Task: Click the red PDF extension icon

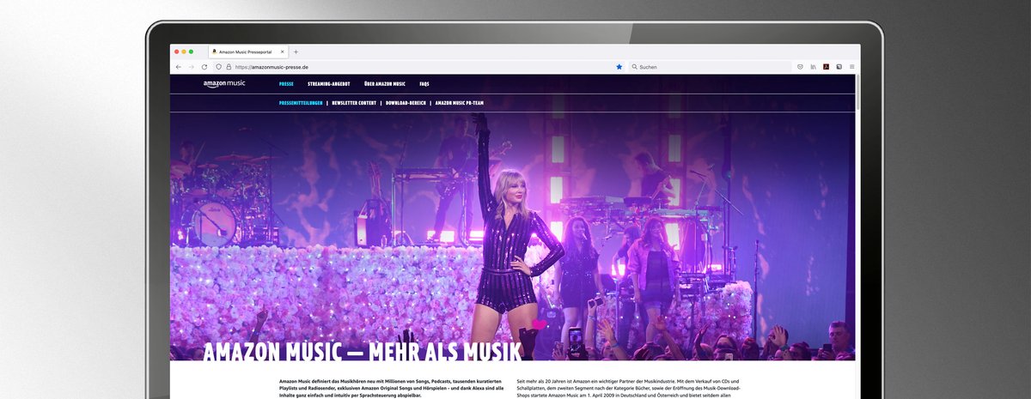Action: pos(826,67)
